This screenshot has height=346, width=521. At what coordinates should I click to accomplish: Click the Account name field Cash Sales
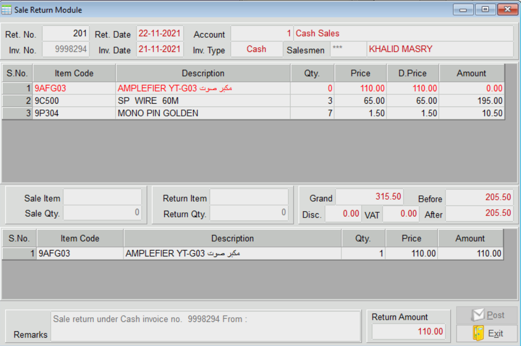(x=403, y=34)
